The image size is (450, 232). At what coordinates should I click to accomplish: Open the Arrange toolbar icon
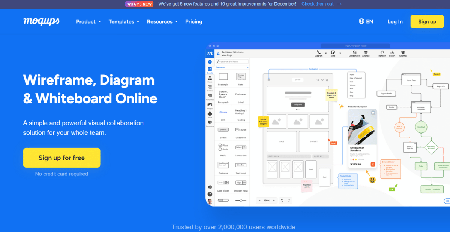click(366, 52)
